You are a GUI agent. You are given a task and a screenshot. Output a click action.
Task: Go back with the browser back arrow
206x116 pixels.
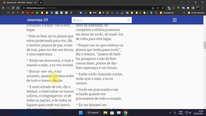pyautogui.click(x=3, y=8)
